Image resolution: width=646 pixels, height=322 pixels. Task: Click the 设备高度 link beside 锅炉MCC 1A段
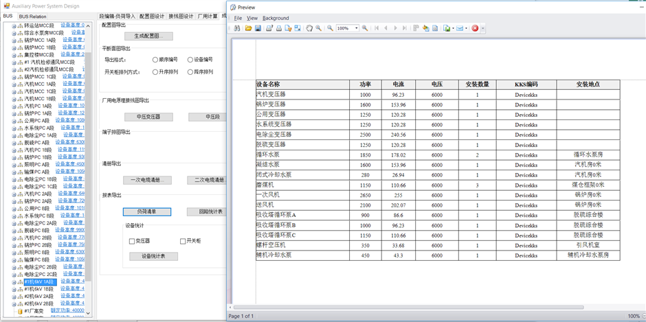[x=74, y=40]
